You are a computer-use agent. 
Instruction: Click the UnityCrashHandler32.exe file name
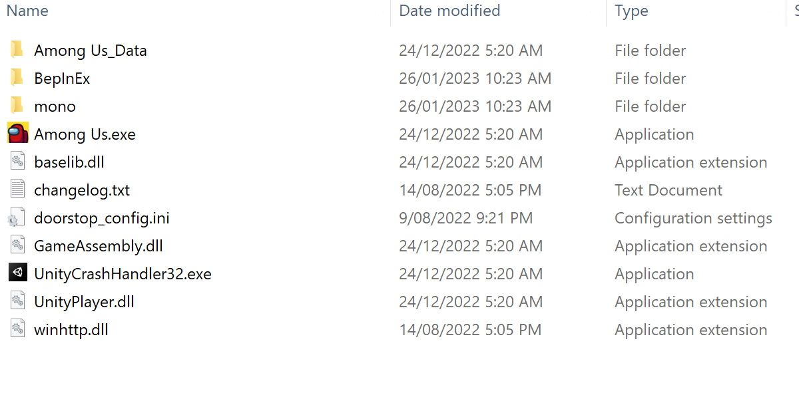123,274
